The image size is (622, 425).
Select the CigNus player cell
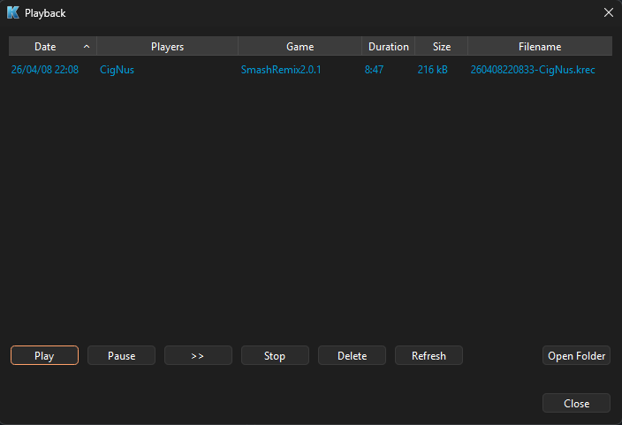point(117,70)
